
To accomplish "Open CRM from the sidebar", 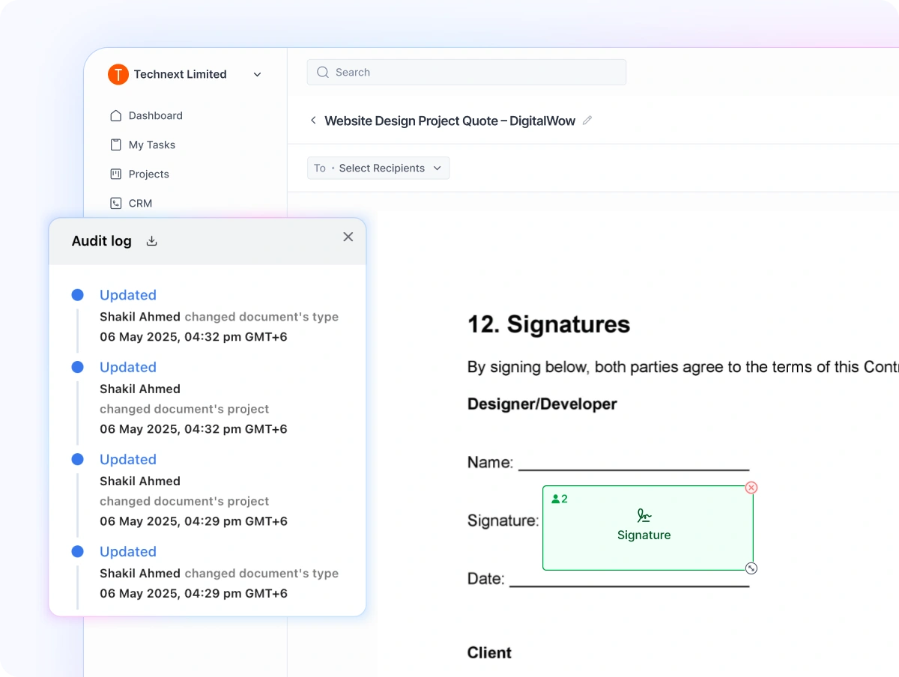I will 131,203.
